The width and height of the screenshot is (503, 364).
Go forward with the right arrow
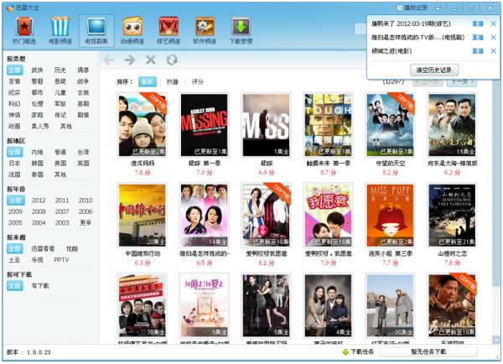(130, 60)
